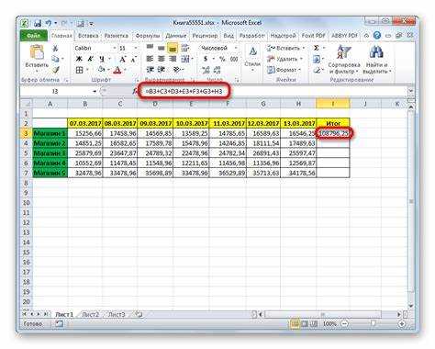435x349 pixels.
Task: Click the percent style icon
Action: [222, 59]
